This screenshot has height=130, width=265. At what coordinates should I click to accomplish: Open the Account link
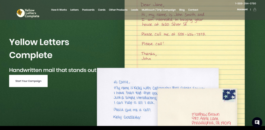pyautogui.click(x=242, y=10)
